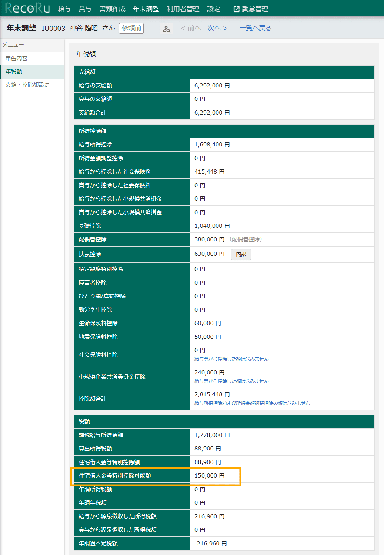Image resolution: width=384 pixels, height=555 pixels.
Task: Click the 216,960 円 源泉徴収 value
Action: click(x=209, y=516)
